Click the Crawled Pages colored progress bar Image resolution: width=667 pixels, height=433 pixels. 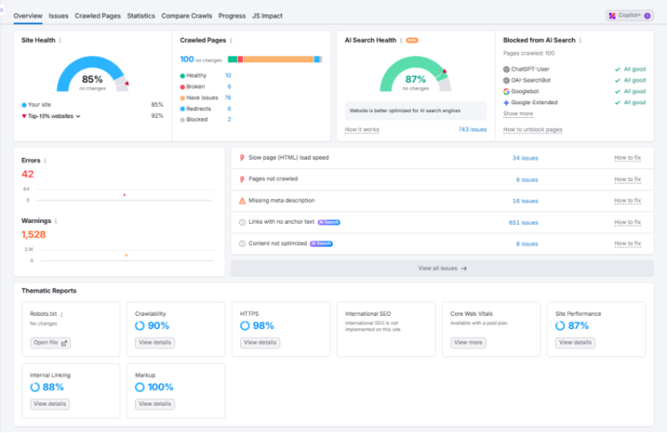(x=274, y=60)
